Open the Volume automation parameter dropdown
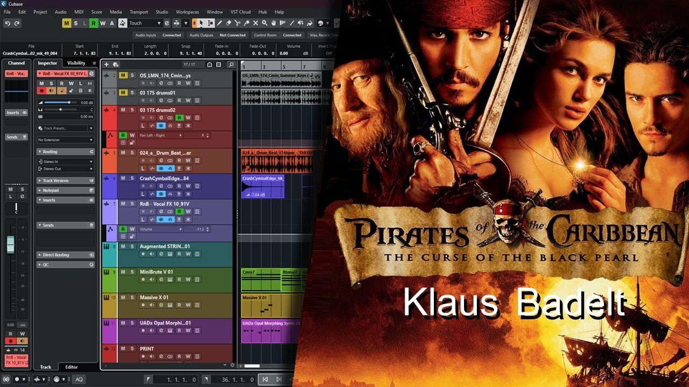689x387 pixels. click(161, 229)
